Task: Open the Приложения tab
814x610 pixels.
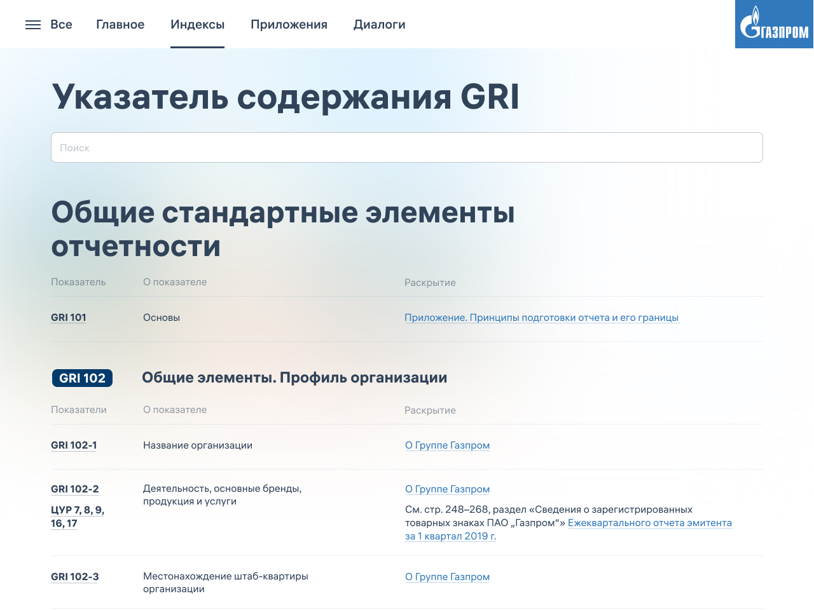Action: [x=289, y=25]
